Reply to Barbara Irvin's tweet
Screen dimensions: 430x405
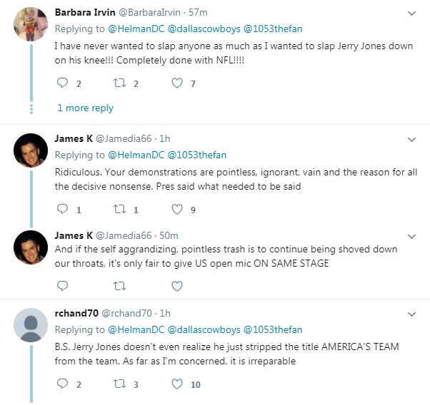pyautogui.click(x=62, y=84)
